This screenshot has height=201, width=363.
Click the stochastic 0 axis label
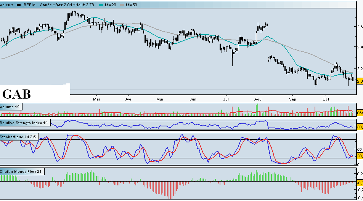click(358, 165)
